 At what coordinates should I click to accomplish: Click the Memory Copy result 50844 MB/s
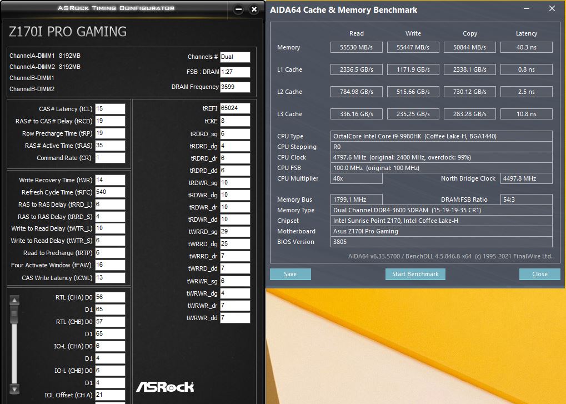pyautogui.click(x=469, y=47)
